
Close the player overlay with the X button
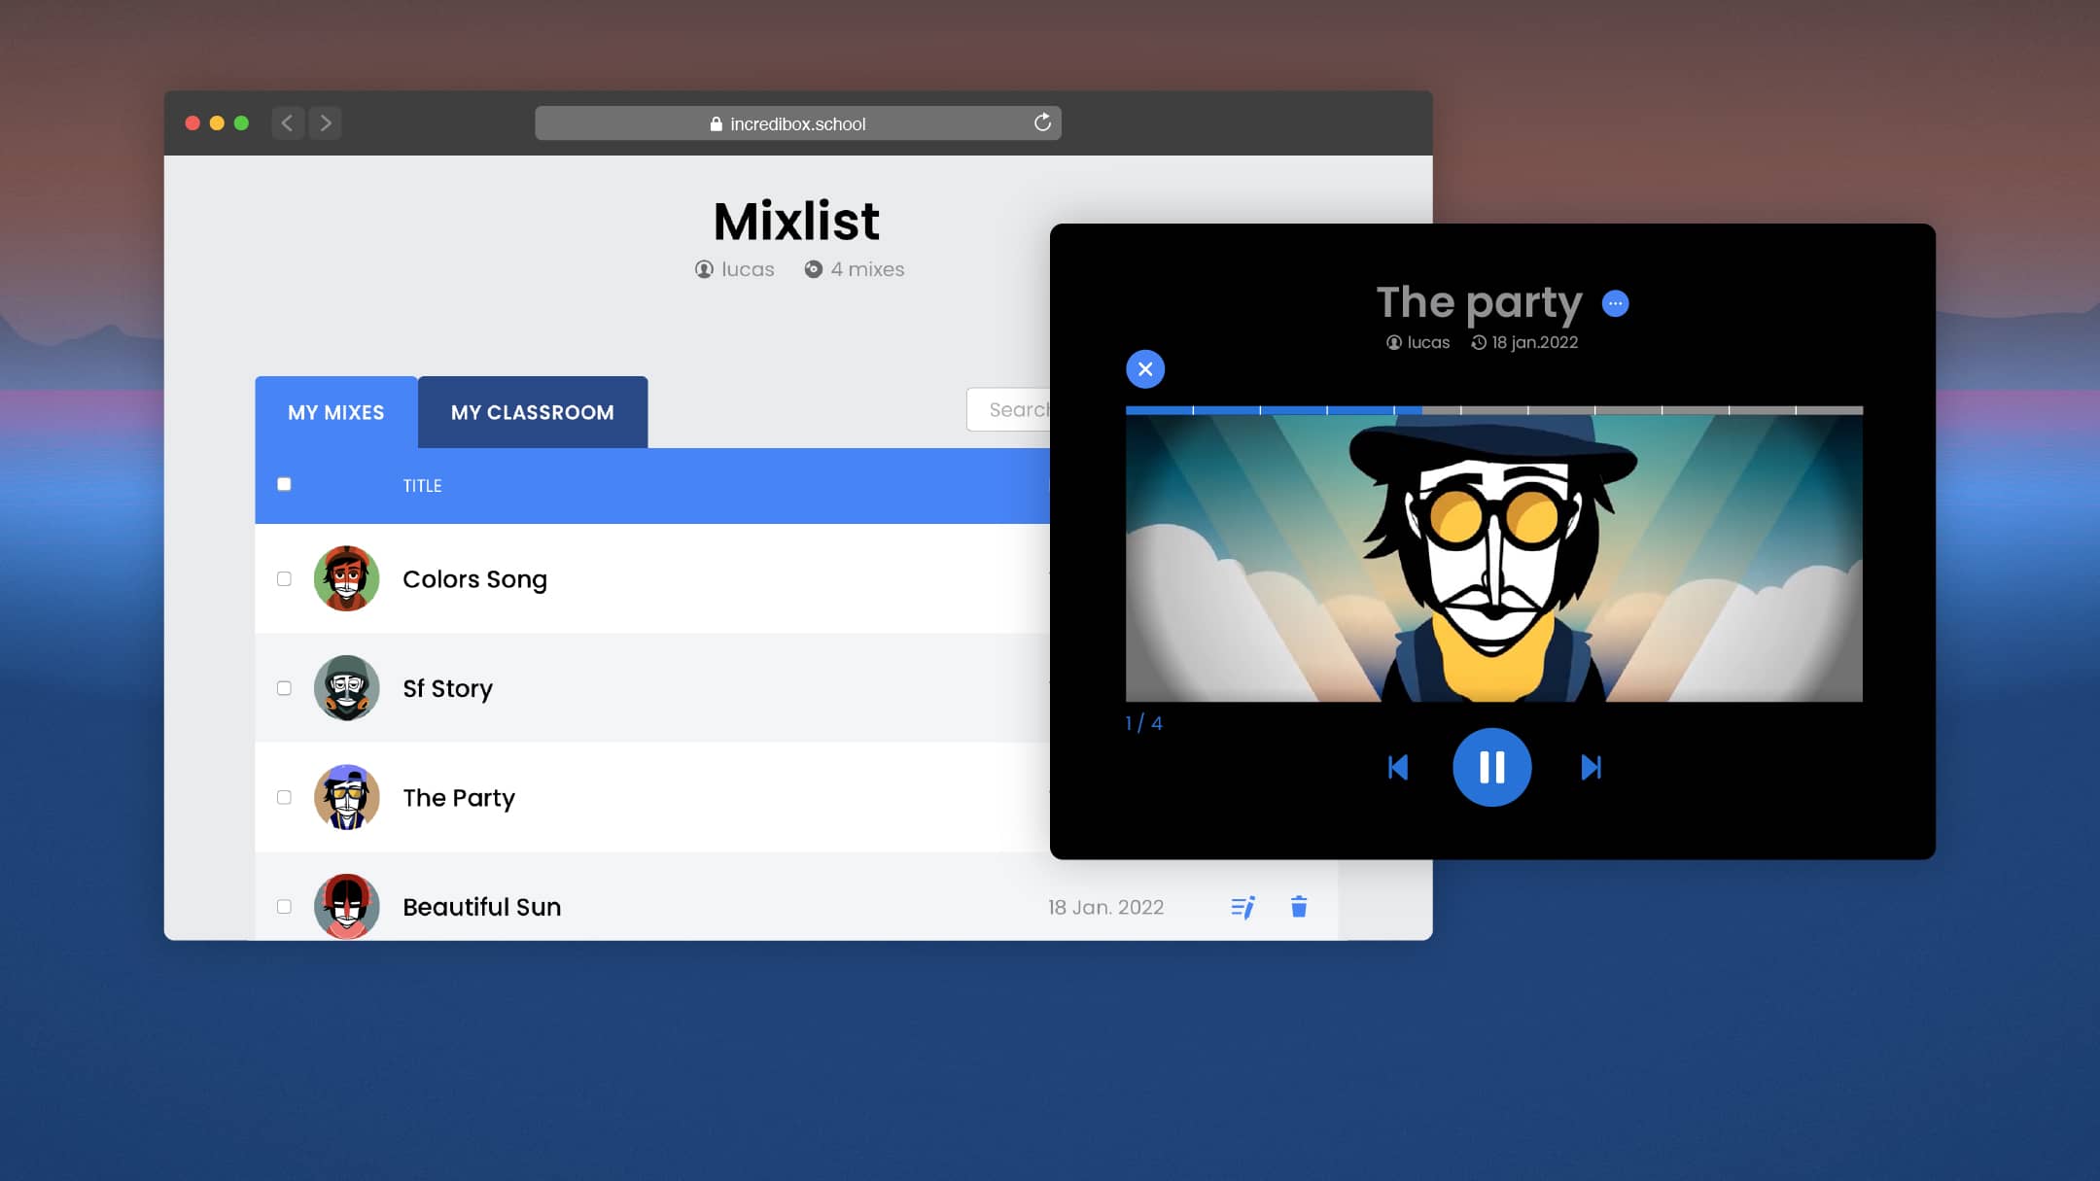click(x=1145, y=368)
